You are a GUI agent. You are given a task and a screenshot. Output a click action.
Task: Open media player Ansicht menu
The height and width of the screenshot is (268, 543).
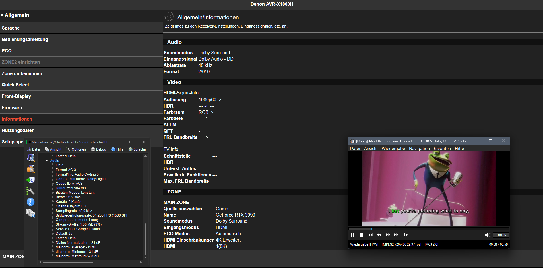371,149
